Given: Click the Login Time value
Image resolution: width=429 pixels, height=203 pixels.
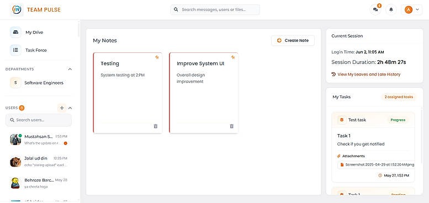Looking at the screenshot, I should tap(370, 52).
